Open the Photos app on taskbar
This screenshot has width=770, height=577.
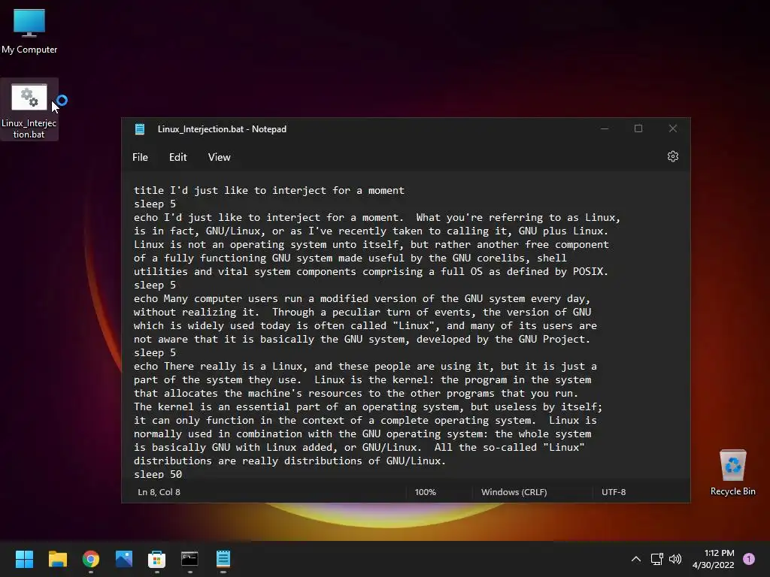tap(124, 559)
